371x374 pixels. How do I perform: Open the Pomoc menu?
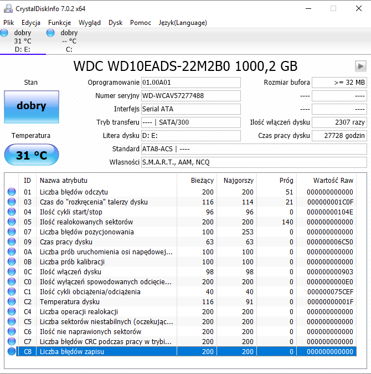tap(141, 23)
